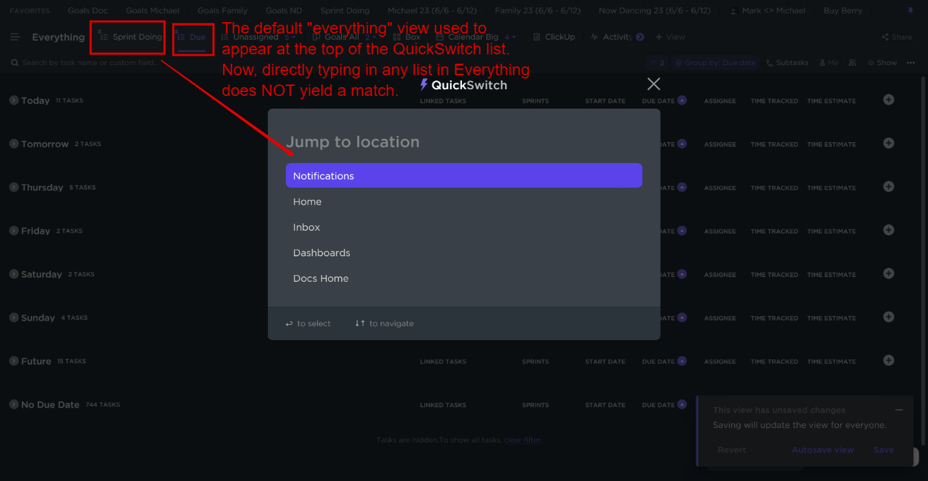Focus the Jump to location input

pos(464,142)
